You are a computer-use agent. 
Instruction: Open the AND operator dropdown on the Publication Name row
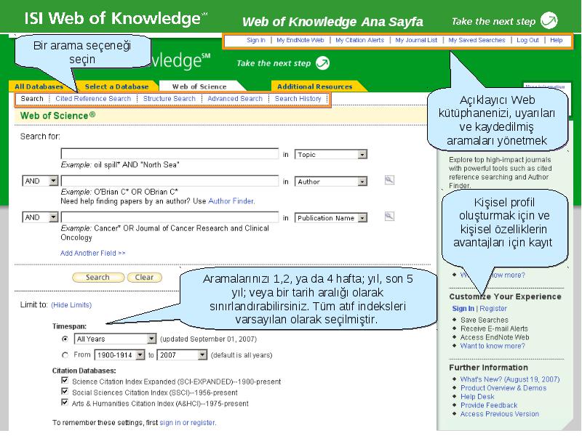pyautogui.click(x=41, y=217)
